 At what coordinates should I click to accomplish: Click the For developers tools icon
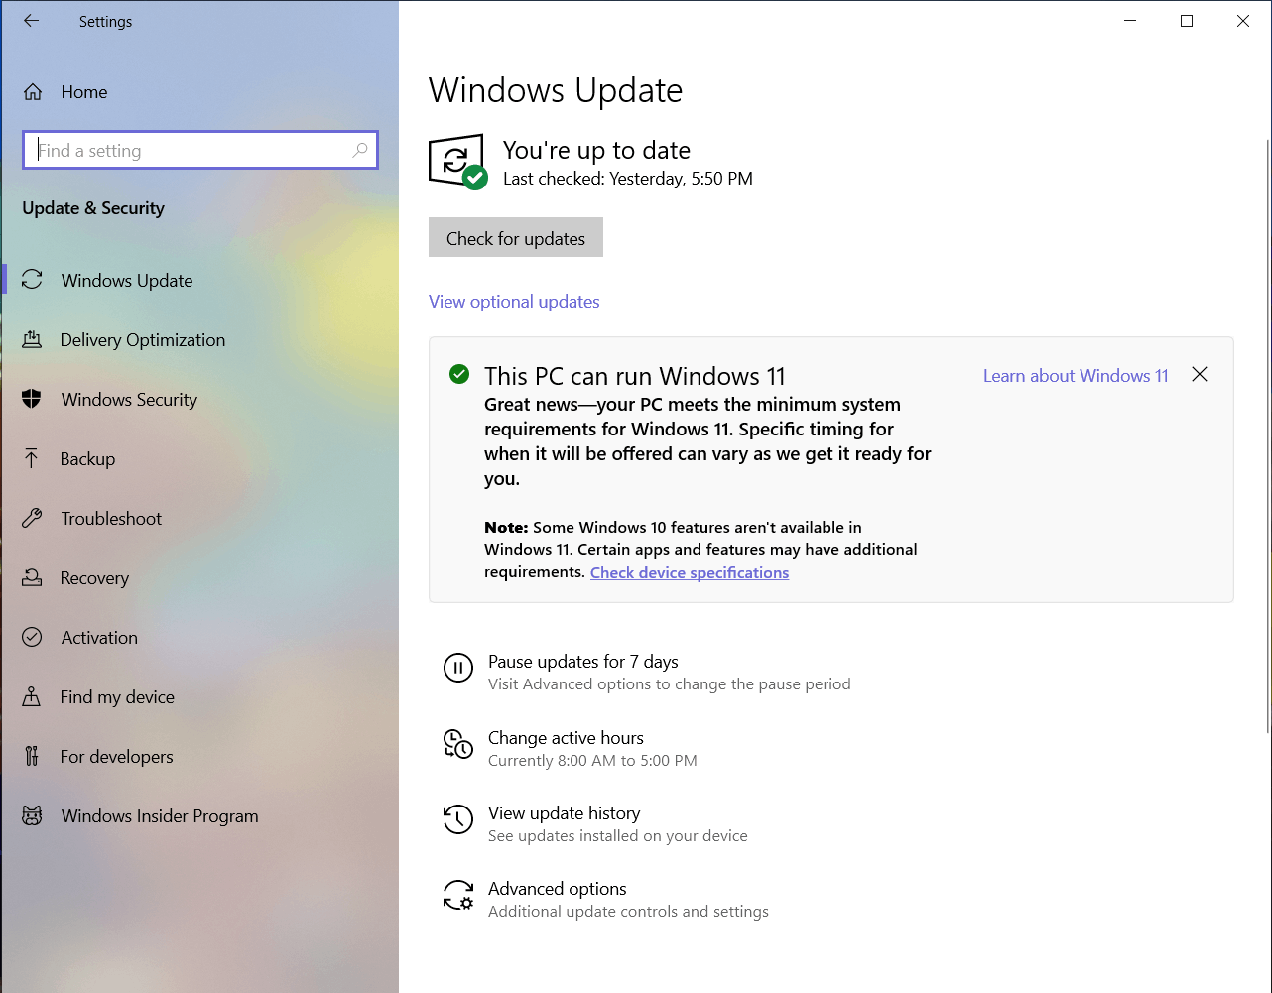[x=32, y=756]
